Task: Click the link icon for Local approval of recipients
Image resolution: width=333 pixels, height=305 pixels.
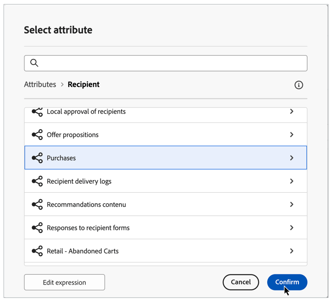Action: [37, 112]
